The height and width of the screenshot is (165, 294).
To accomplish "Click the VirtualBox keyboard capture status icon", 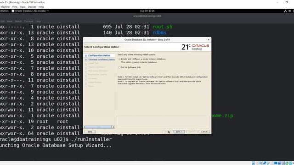I will (x=290, y=163).
